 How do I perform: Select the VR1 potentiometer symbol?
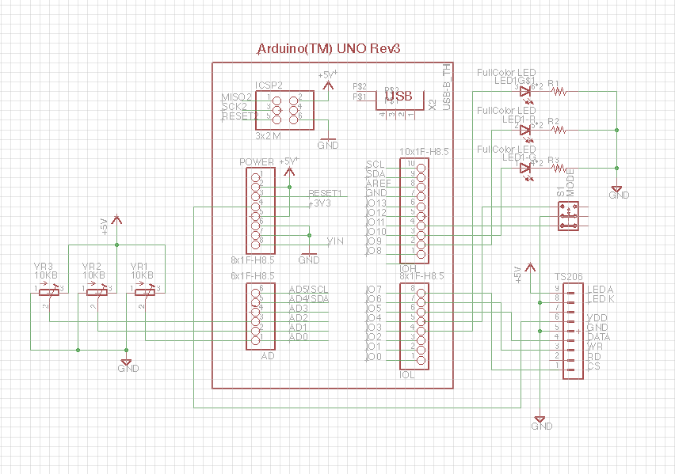click(143, 292)
